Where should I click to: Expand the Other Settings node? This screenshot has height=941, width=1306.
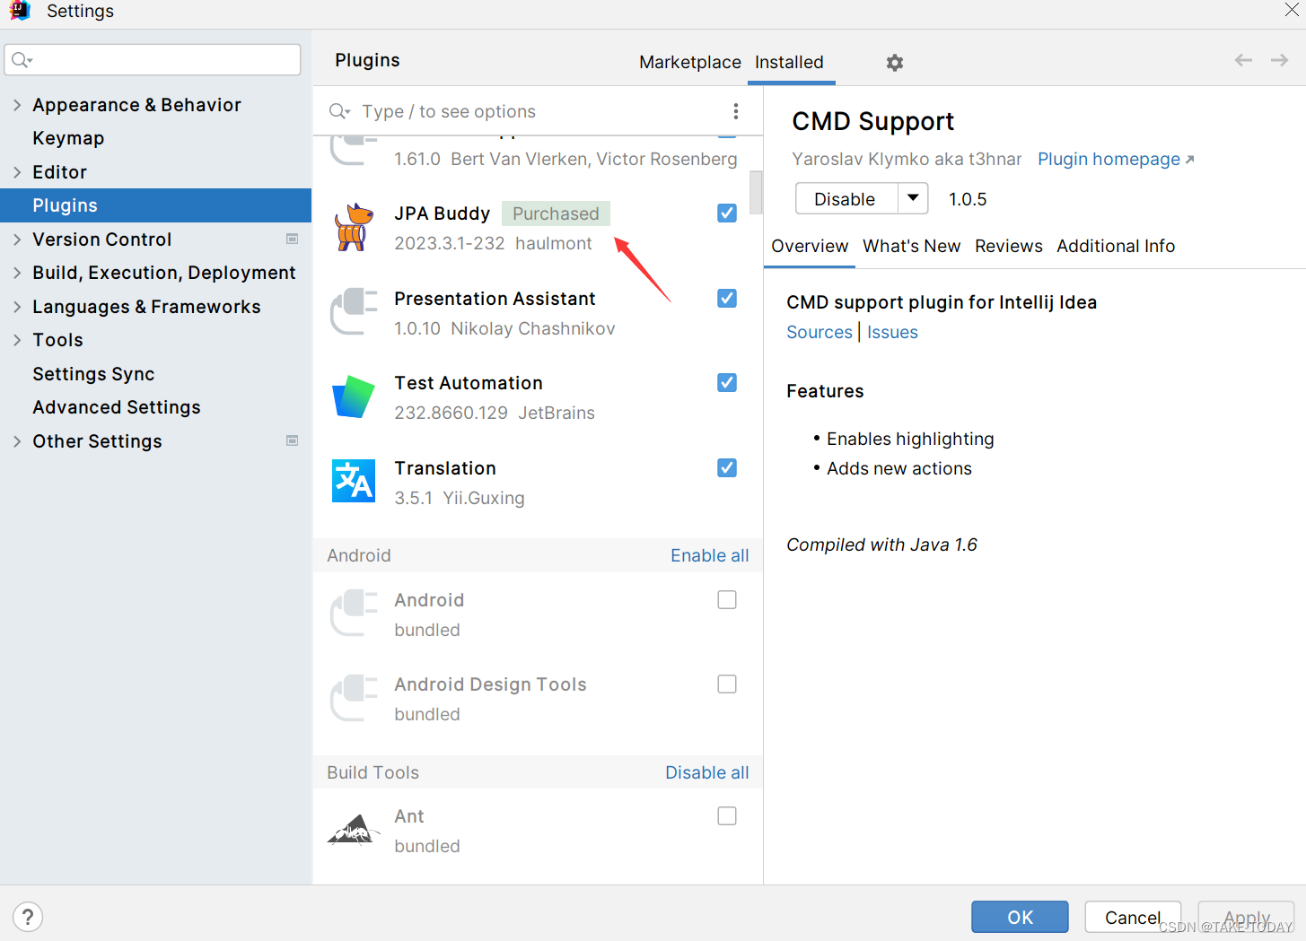[17, 440]
